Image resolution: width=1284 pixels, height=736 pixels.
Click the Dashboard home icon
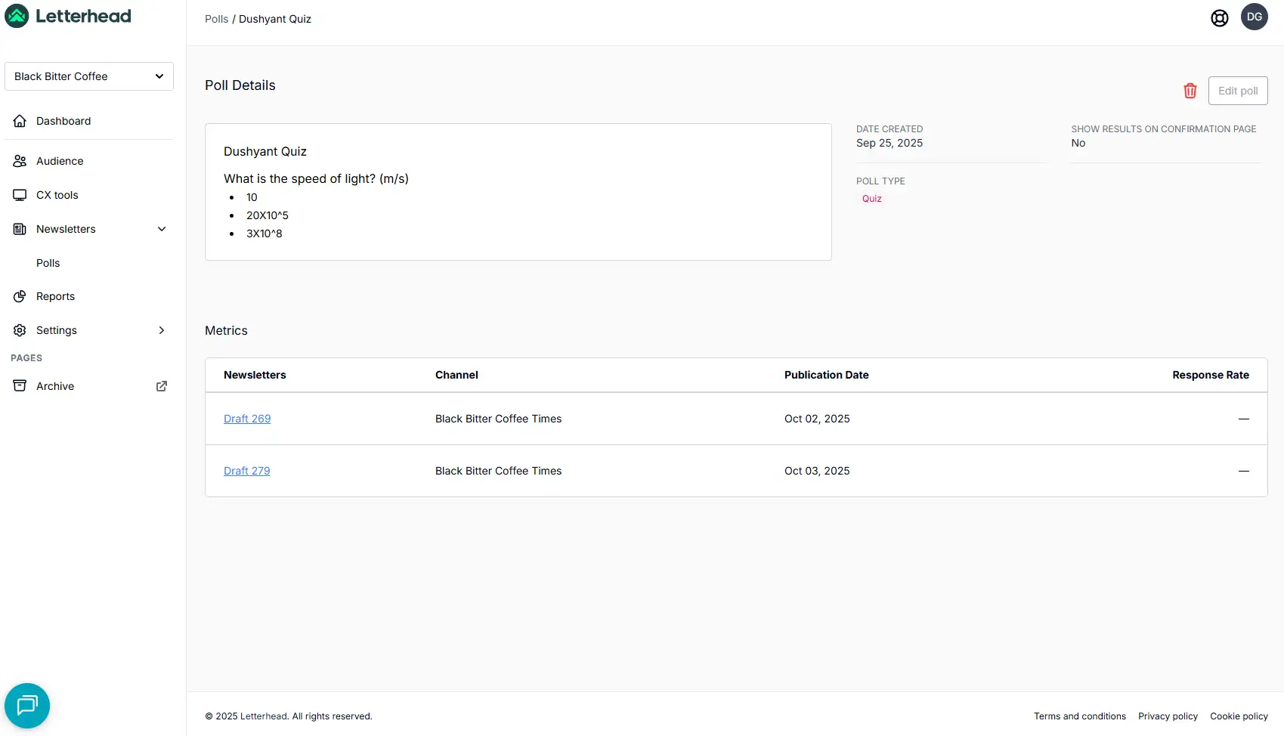(20, 121)
